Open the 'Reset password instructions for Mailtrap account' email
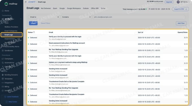The image size is (192, 106). [x=67, y=43]
